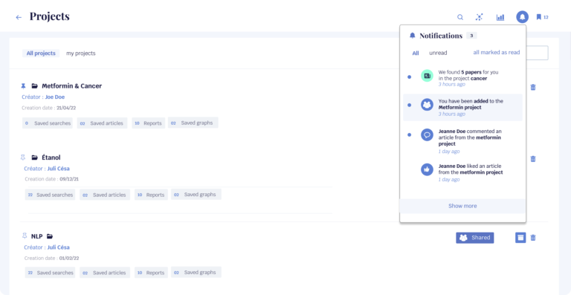Click the back arrow beside Projects
Screen dimensions: 571x295
(x=19, y=17)
